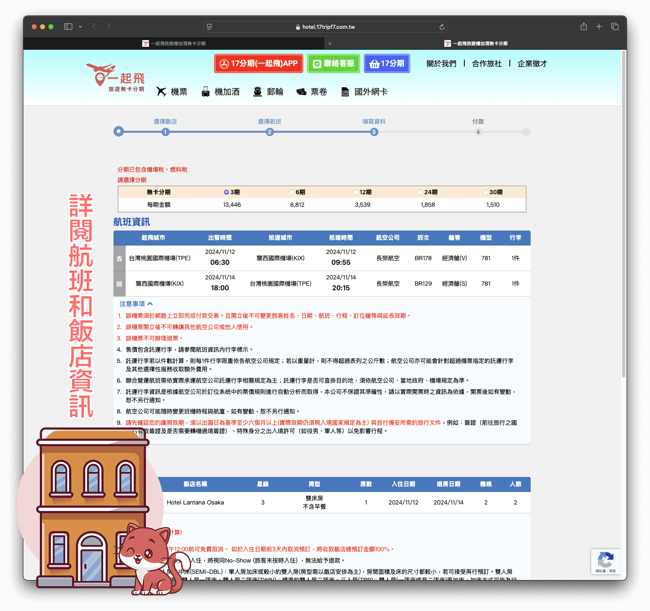Screen dimensions: 650x611
Task: Open the 票卷 tickets section
Action: (312, 92)
